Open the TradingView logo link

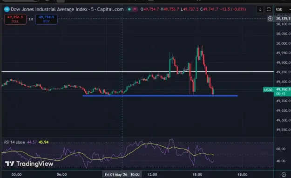coord(29,164)
